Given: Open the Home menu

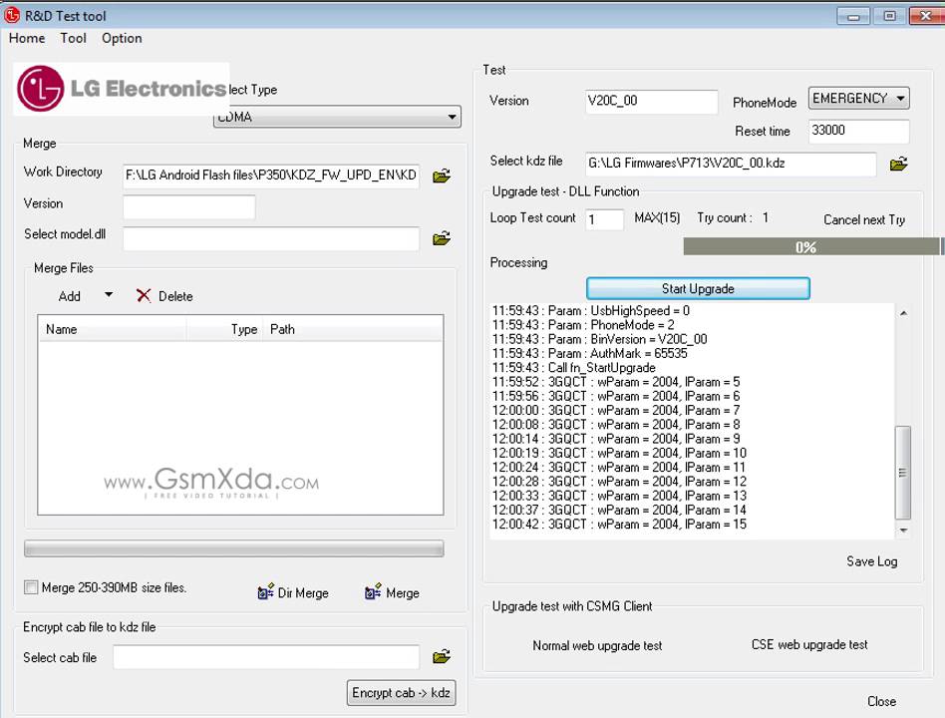Looking at the screenshot, I should [27, 38].
